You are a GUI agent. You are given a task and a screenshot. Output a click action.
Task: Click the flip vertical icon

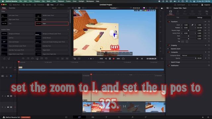(x=187, y=42)
